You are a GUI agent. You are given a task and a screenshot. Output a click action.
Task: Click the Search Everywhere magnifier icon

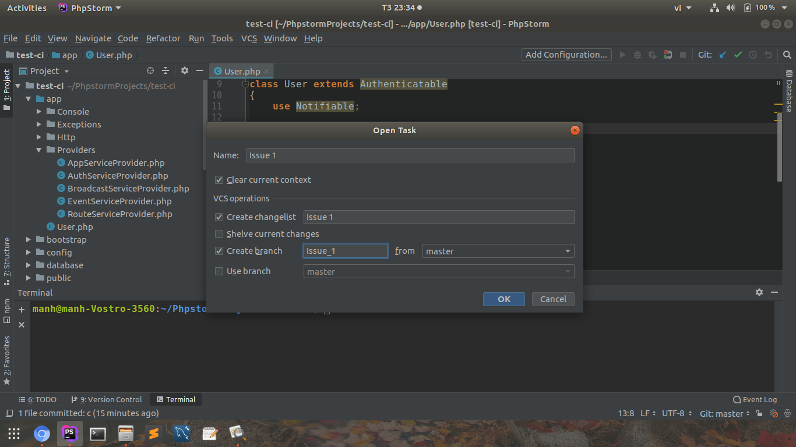point(787,55)
